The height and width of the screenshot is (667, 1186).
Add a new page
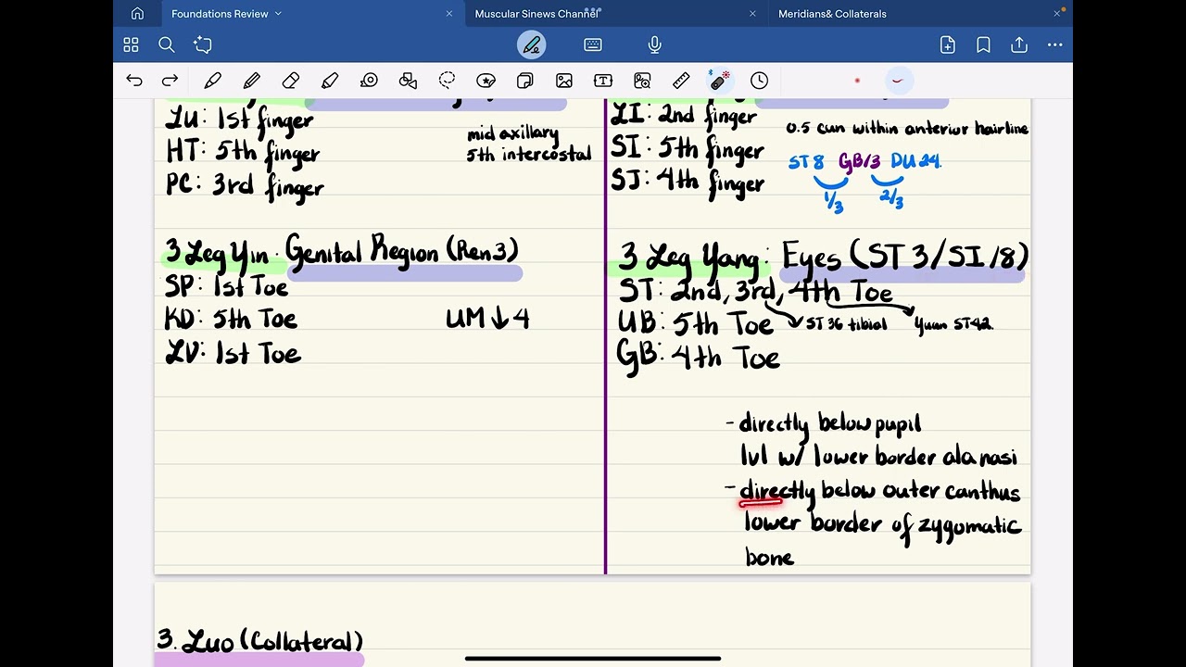point(947,44)
